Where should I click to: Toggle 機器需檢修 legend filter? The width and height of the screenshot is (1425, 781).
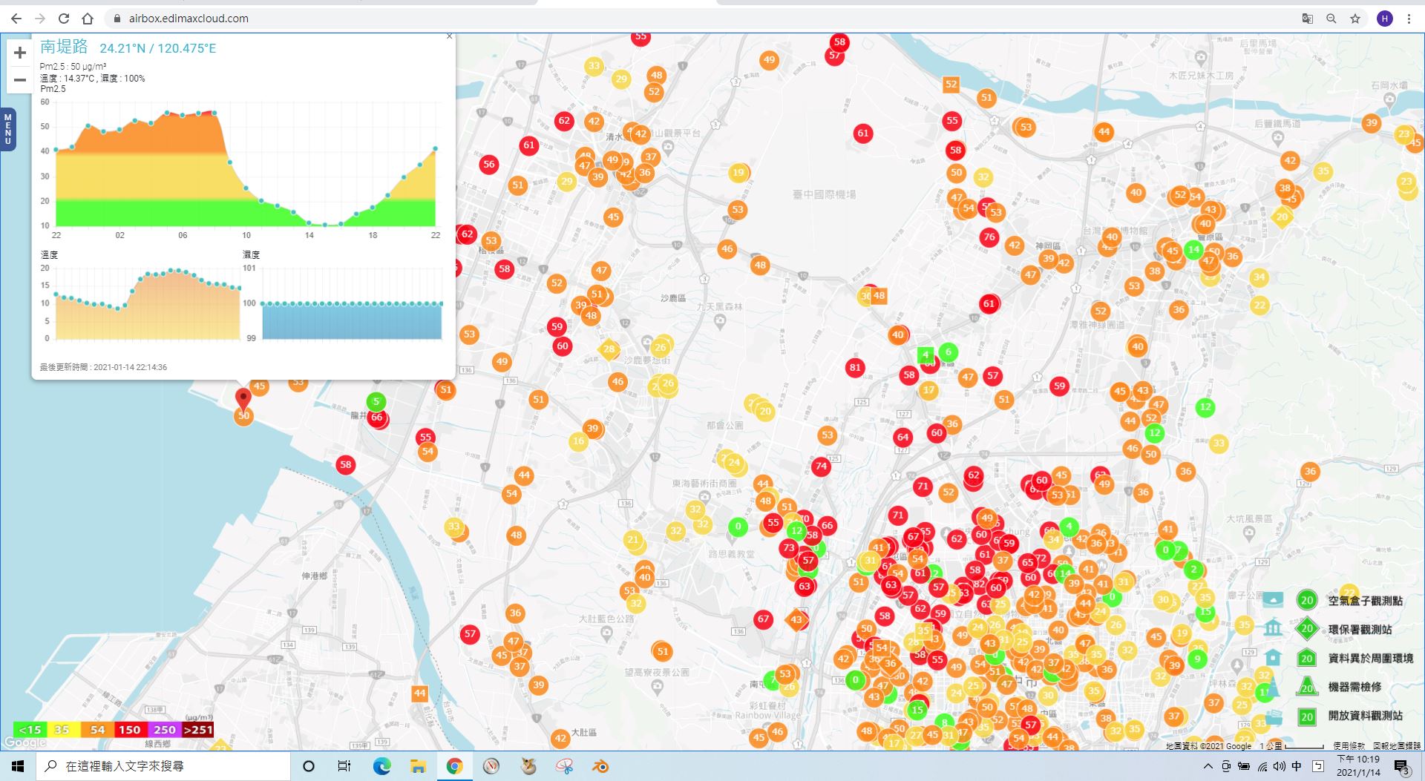pos(1354,687)
